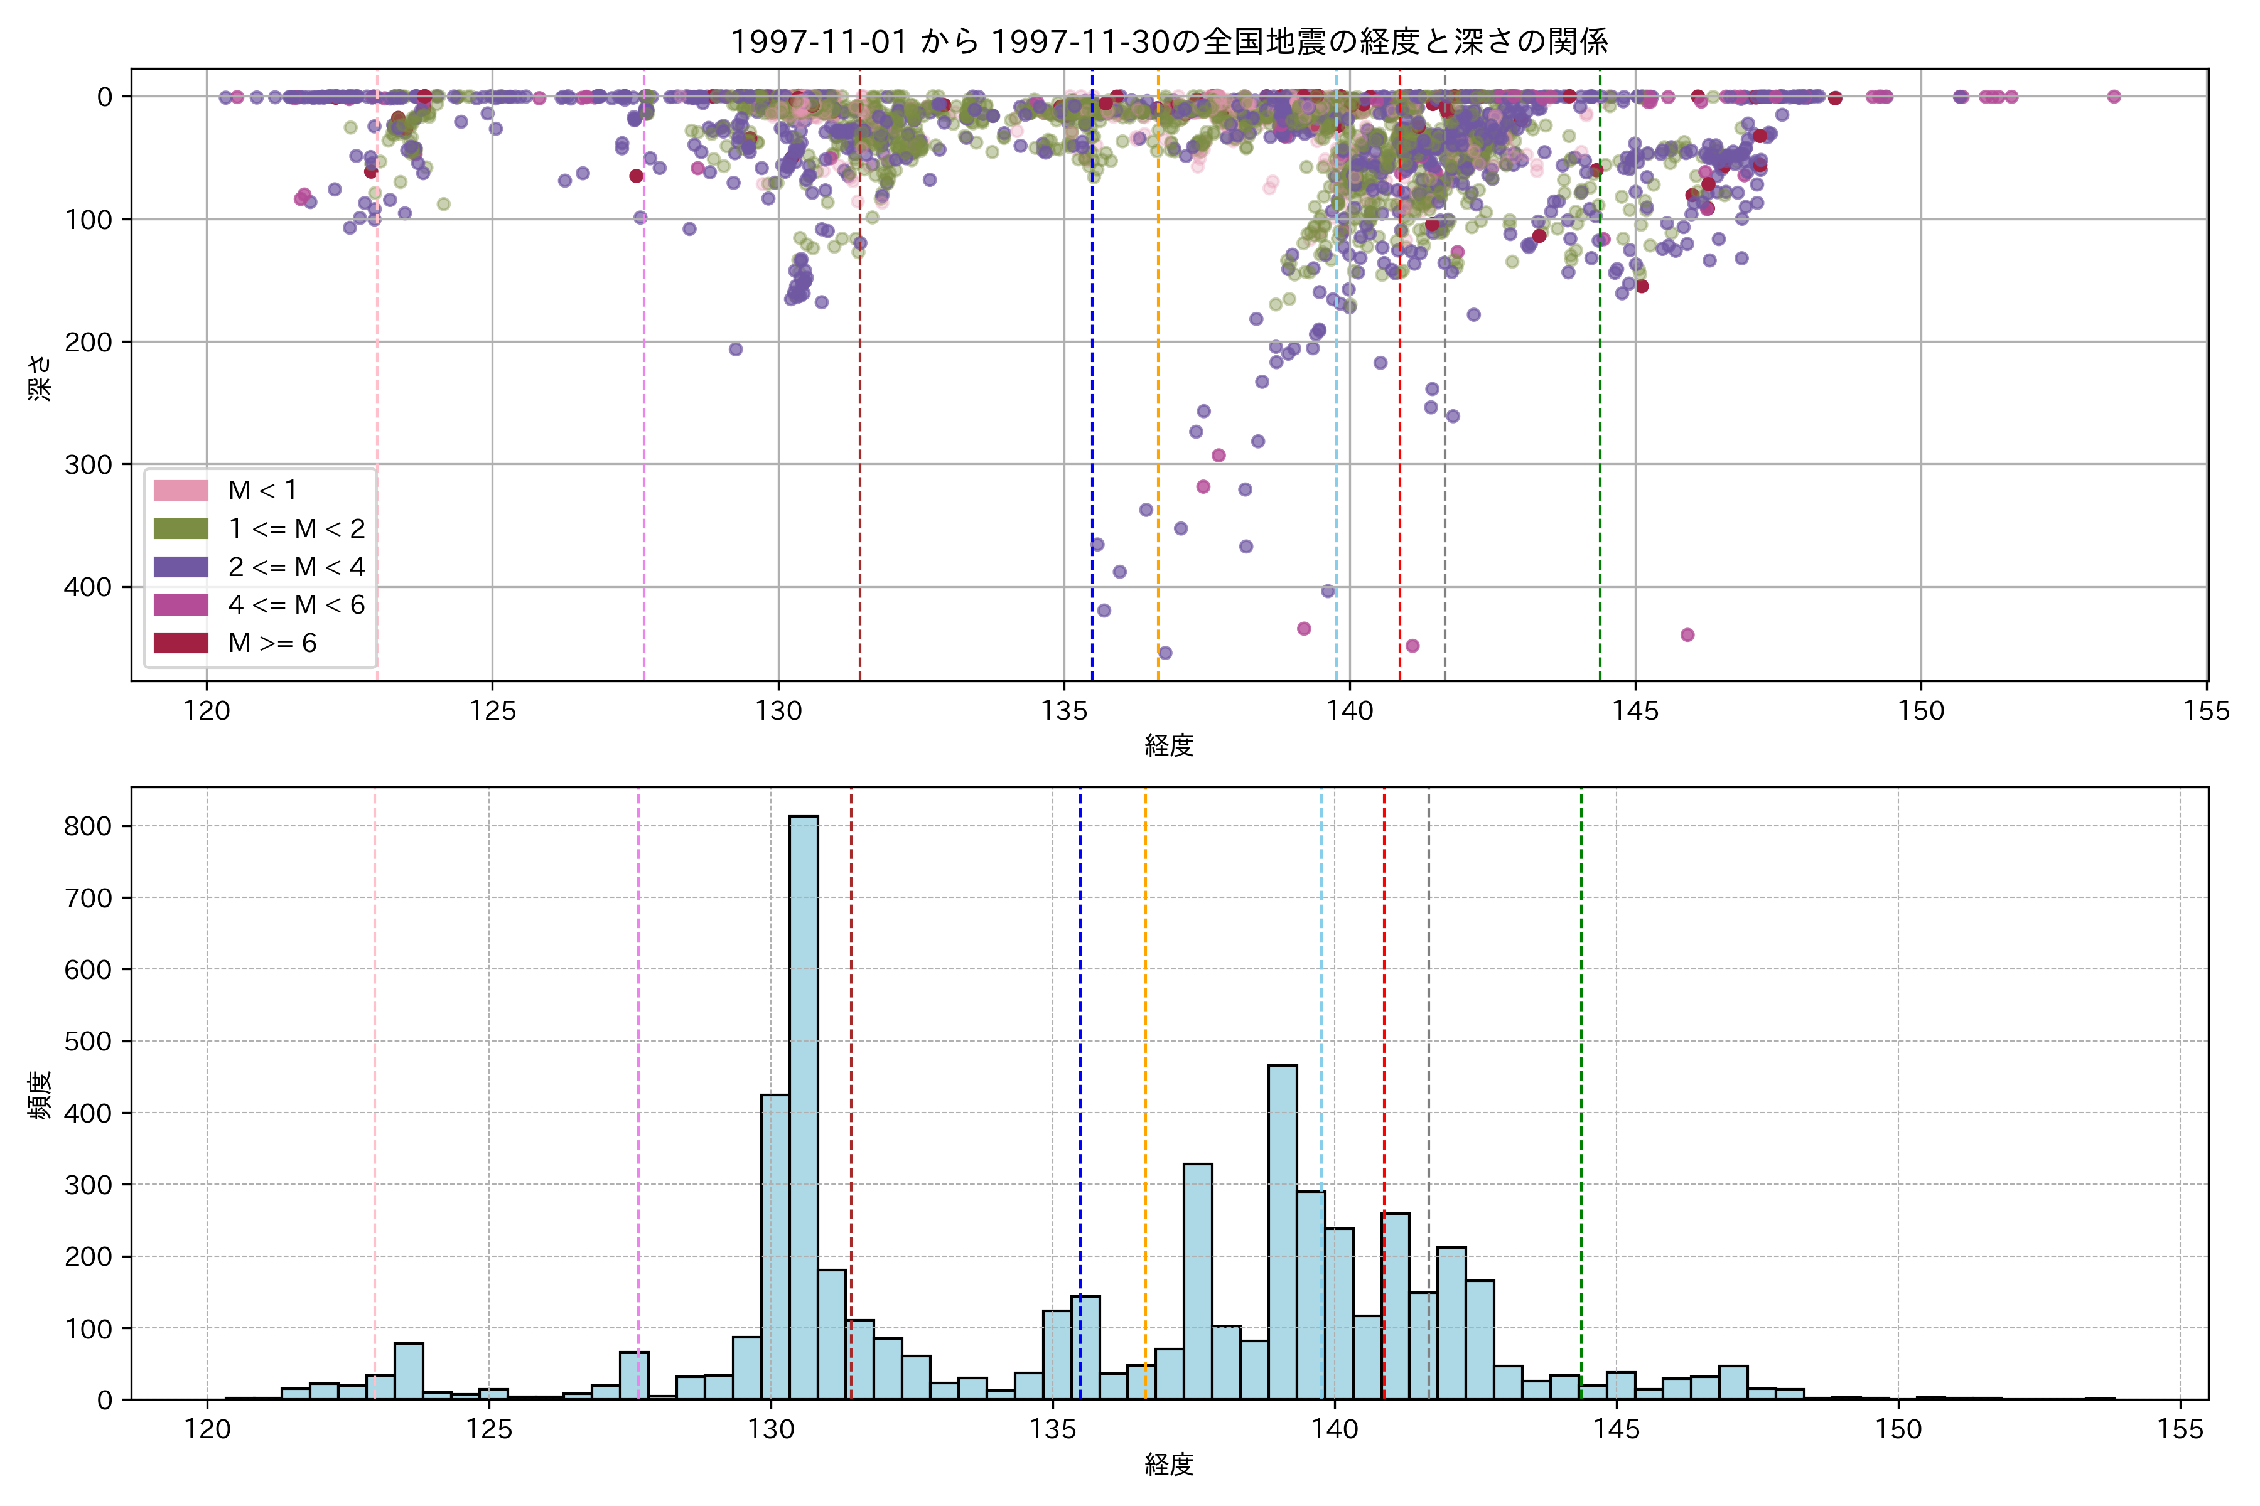Click the histogram bar peaking near 466
This screenshot has height=1506, width=2260.
pos(1282,1231)
